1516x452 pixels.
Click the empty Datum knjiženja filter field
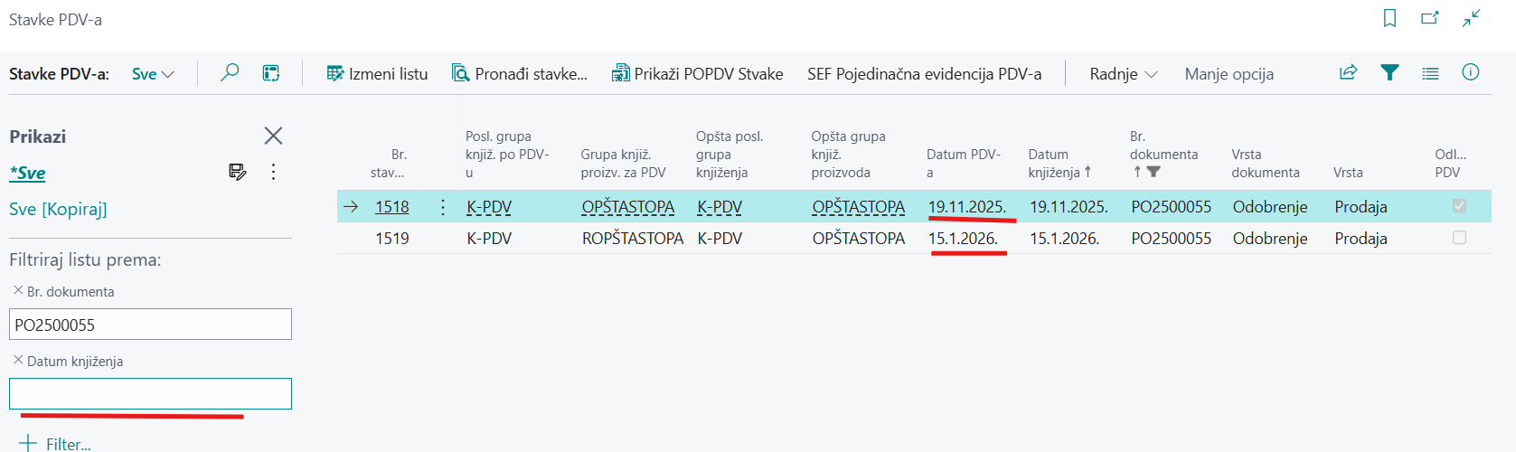pyautogui.click(x=150, y=394)
